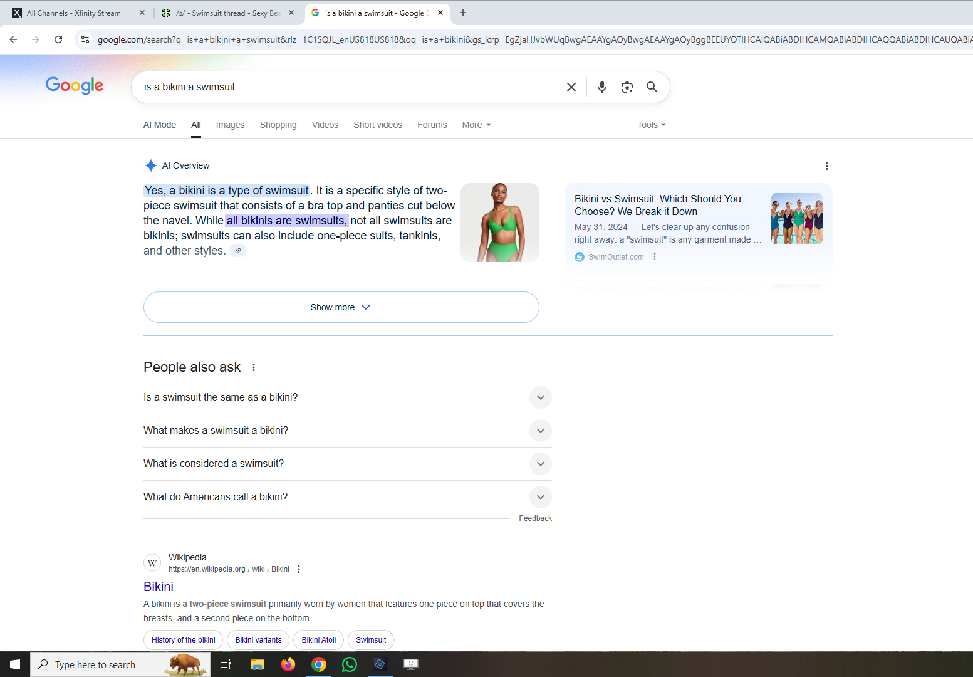Switch to Short videos results

point(378,125)
